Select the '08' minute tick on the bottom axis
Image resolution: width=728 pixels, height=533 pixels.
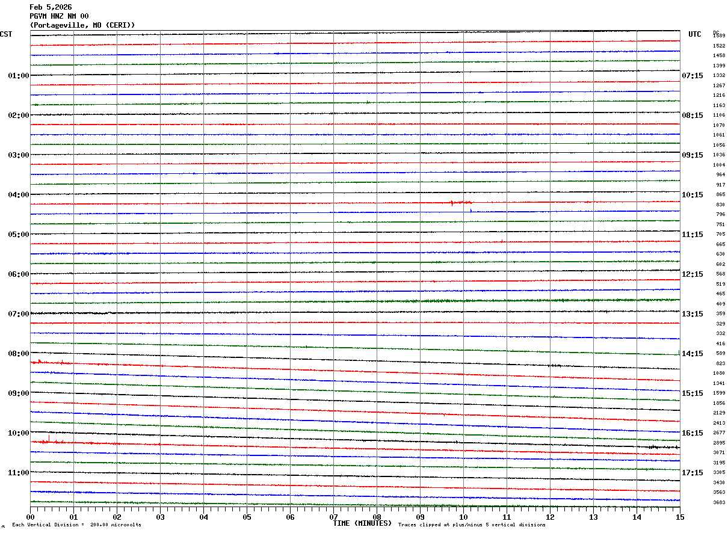(377, 517)
